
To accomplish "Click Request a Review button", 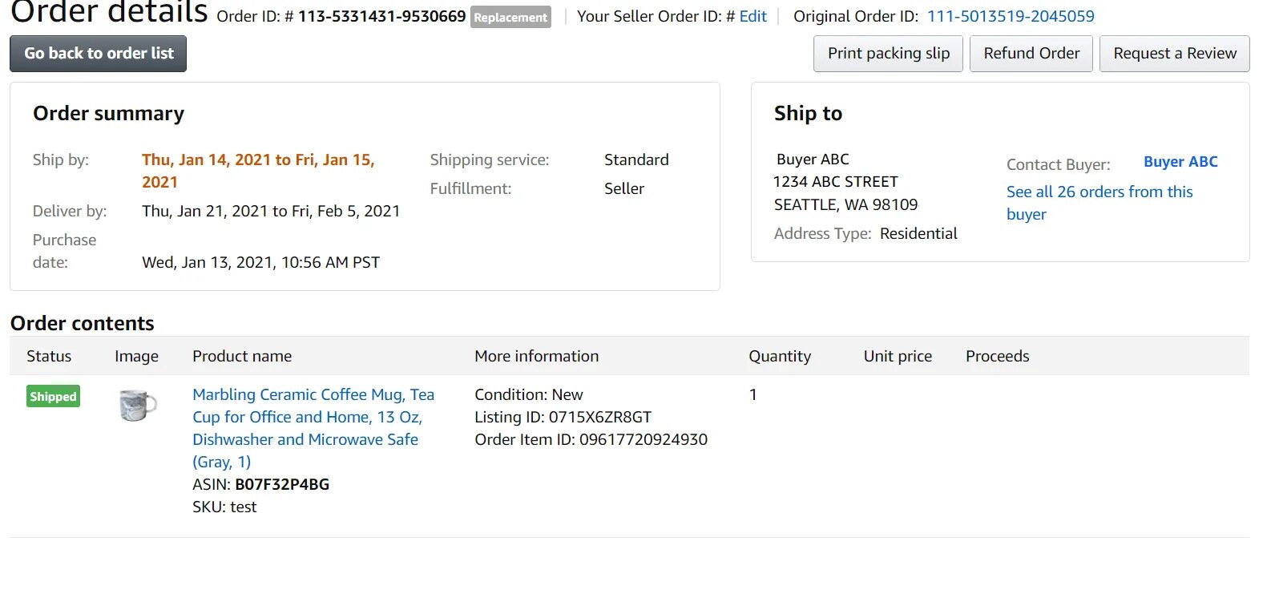I will point(1175,54).
